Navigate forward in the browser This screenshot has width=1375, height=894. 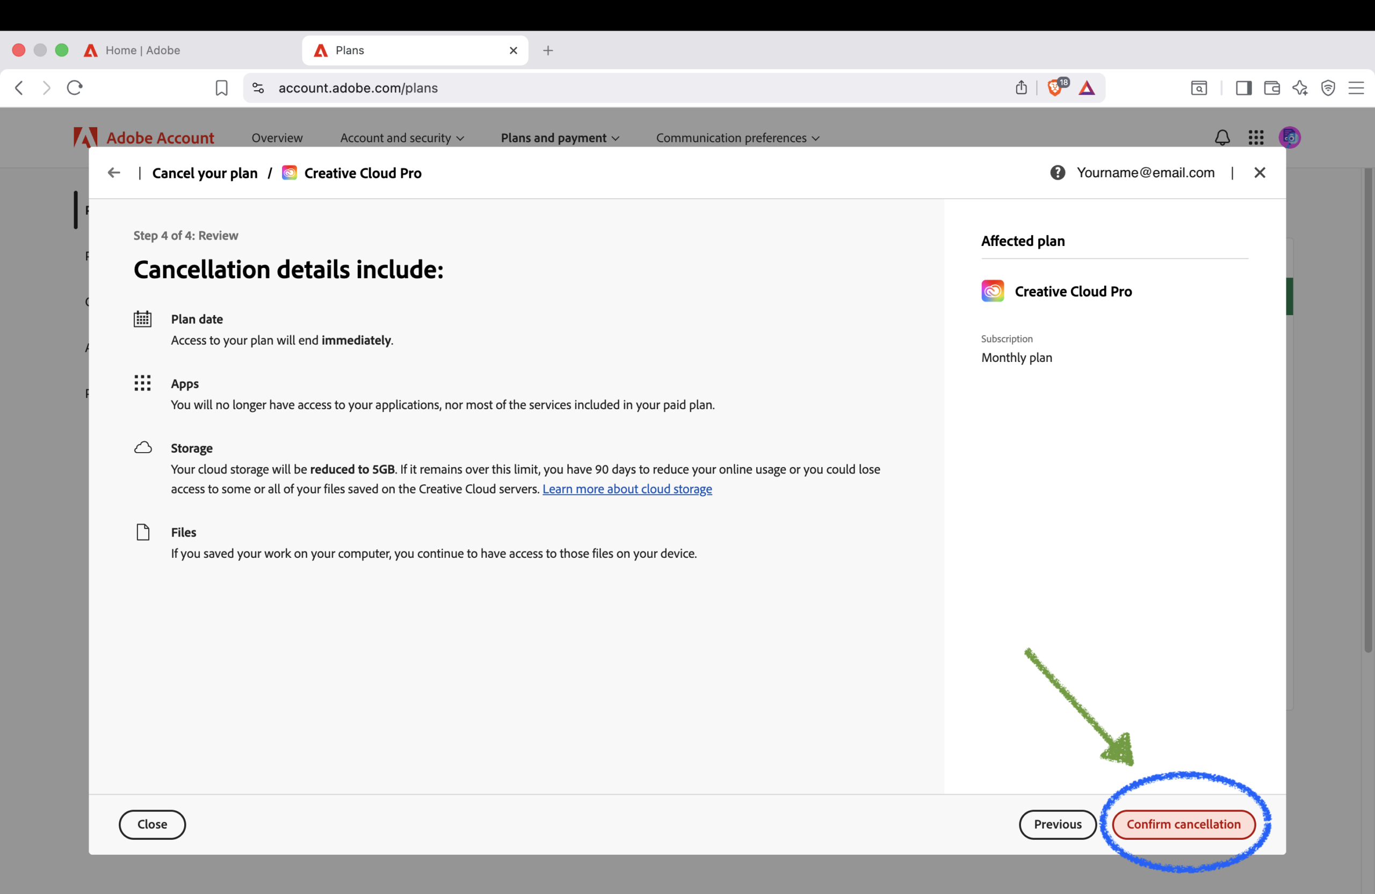tap(46, 88)
